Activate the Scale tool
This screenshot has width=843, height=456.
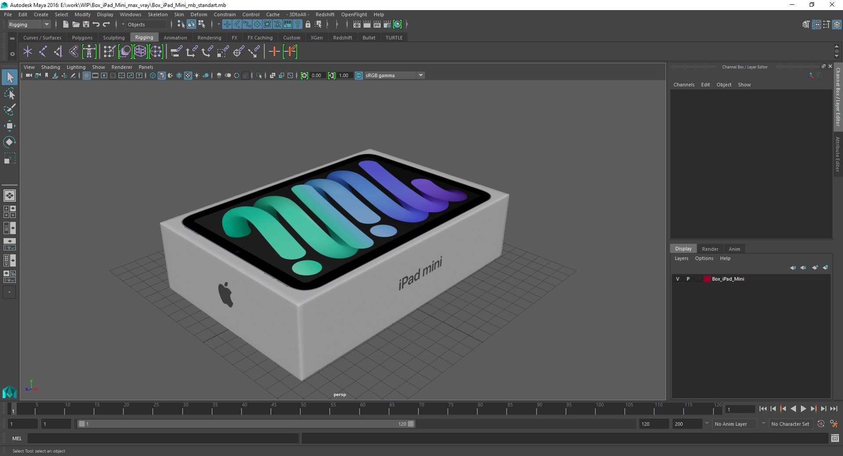(10, 158)
